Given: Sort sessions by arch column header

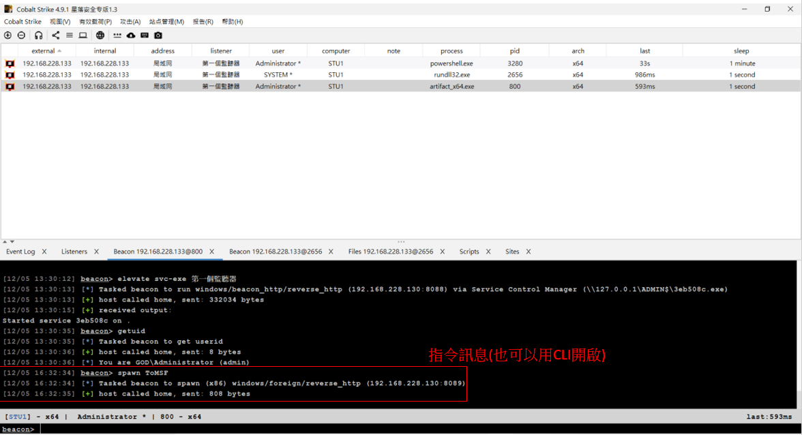Looking at the screenshot, I should (x=578, y=50).
